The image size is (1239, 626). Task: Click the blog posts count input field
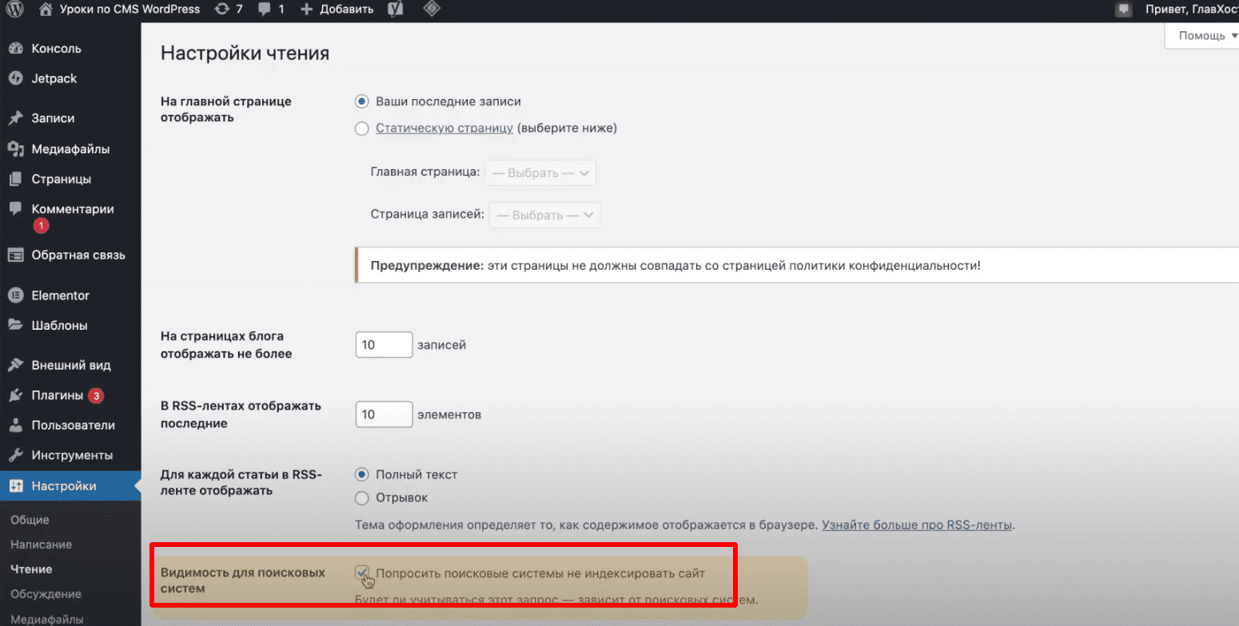(x=384, y=345)
